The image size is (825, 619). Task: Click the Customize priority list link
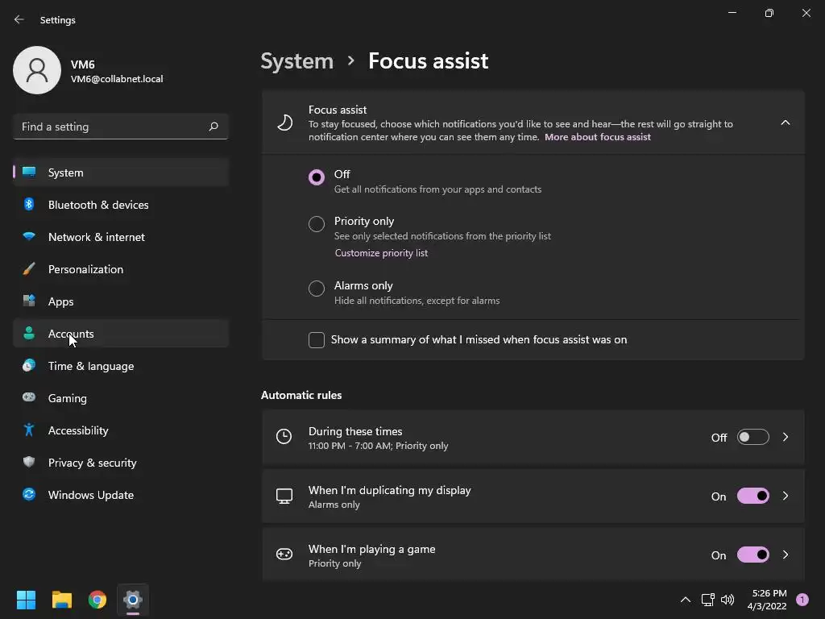pyautogui.click(x=381, y=253)
